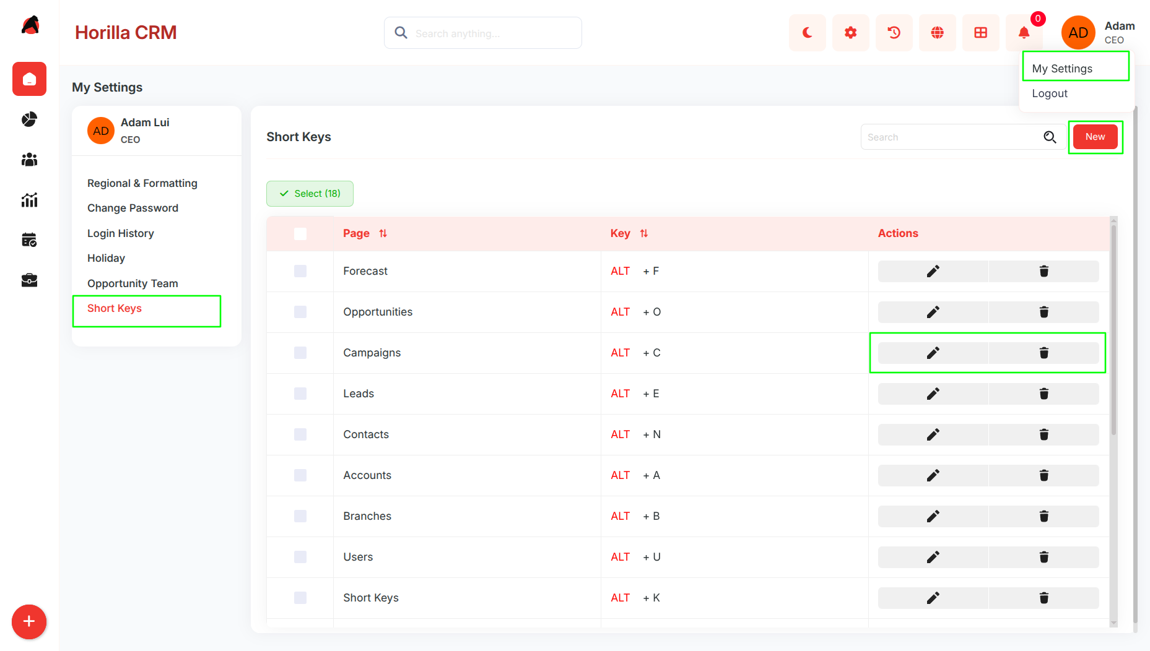Edit the Forecast short key
The width and height of the screenshot is (1150, 651).
coord(933,271)
